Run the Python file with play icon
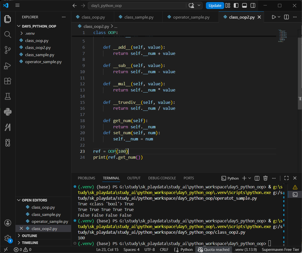 [x=274, y=17]
